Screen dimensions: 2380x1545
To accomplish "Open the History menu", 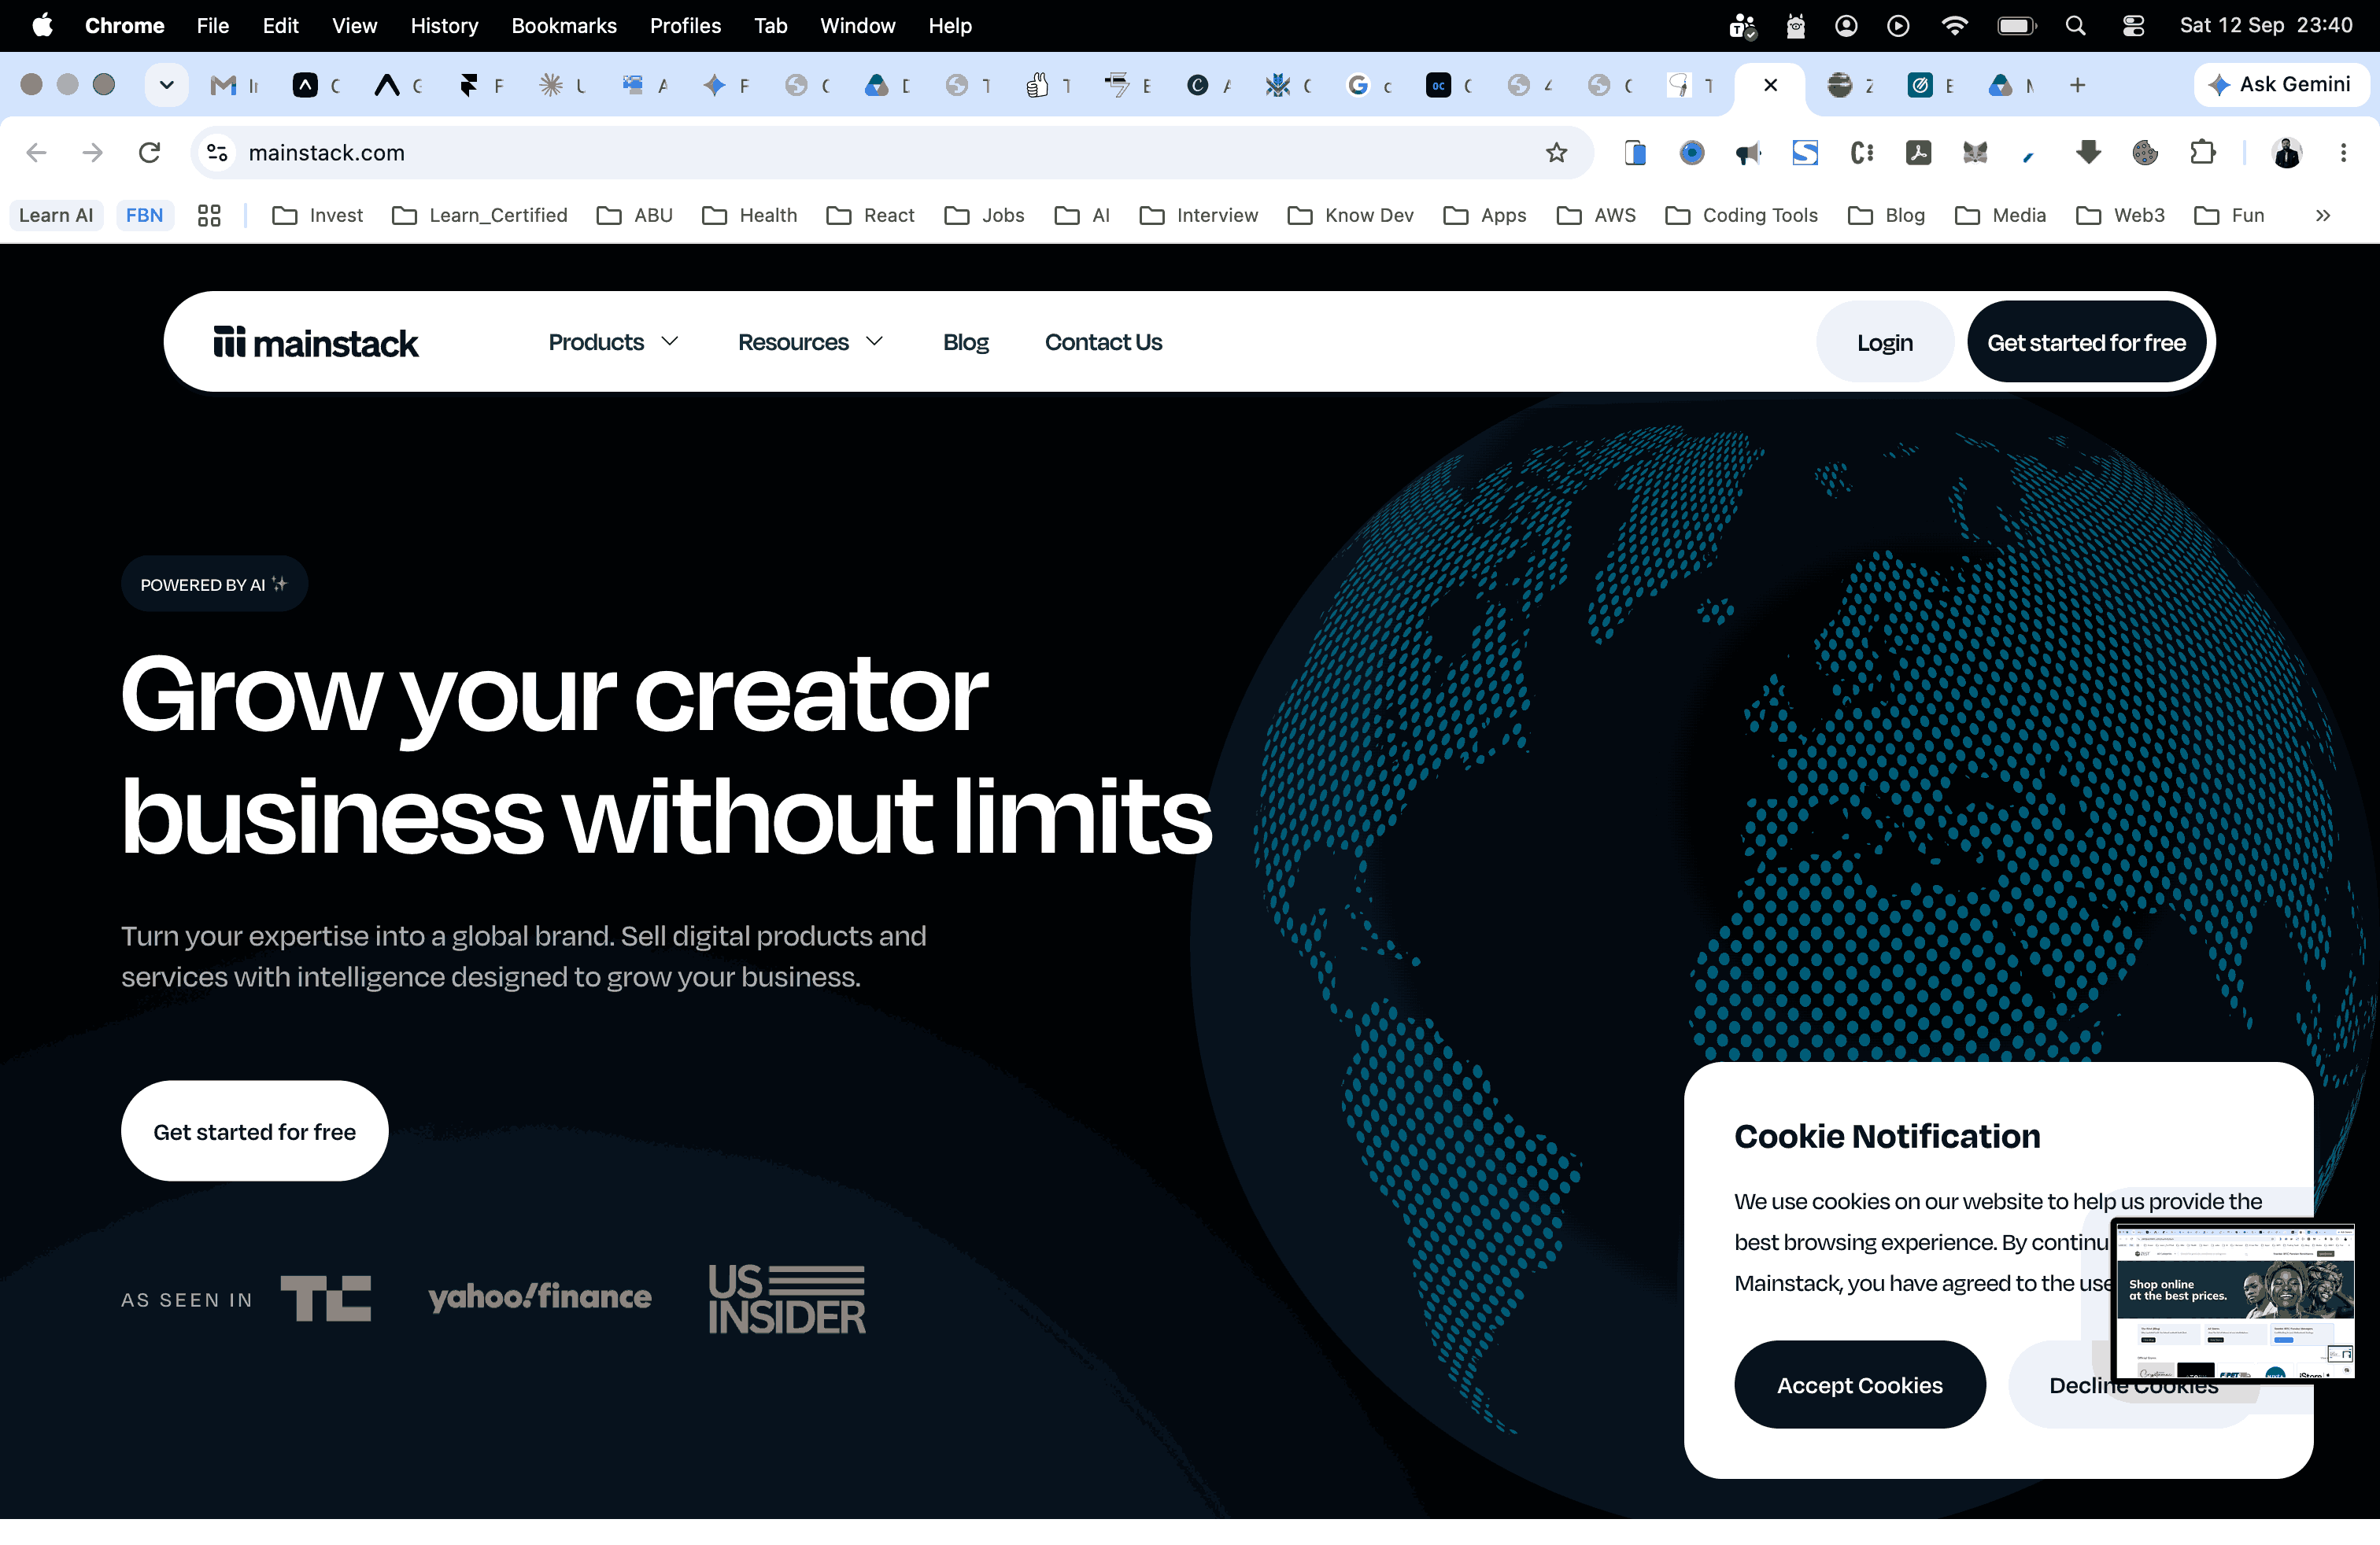I will pyautogui.click(x=444, y=25).
